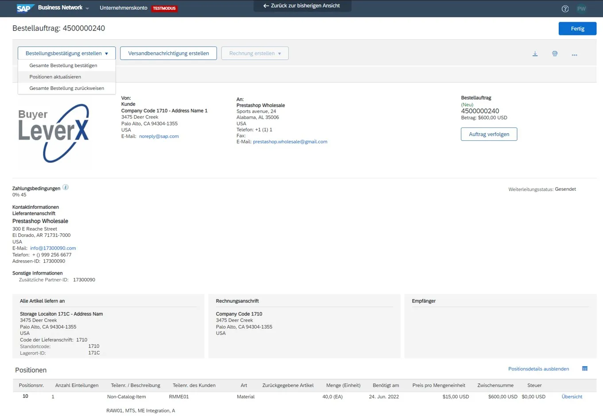Viewport: 603px width, 420px height.
Task: Click the print icon
Action: tap(555, 54)
